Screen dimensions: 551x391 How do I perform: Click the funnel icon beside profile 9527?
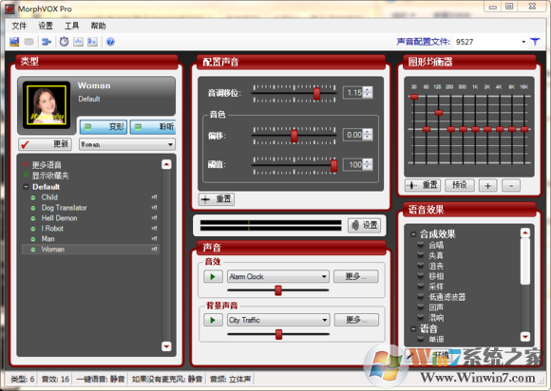click(535, 42)
